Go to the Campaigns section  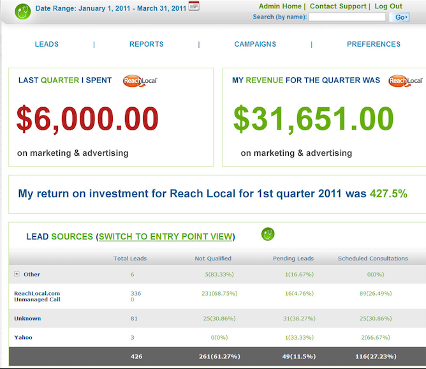pos(255,44)
